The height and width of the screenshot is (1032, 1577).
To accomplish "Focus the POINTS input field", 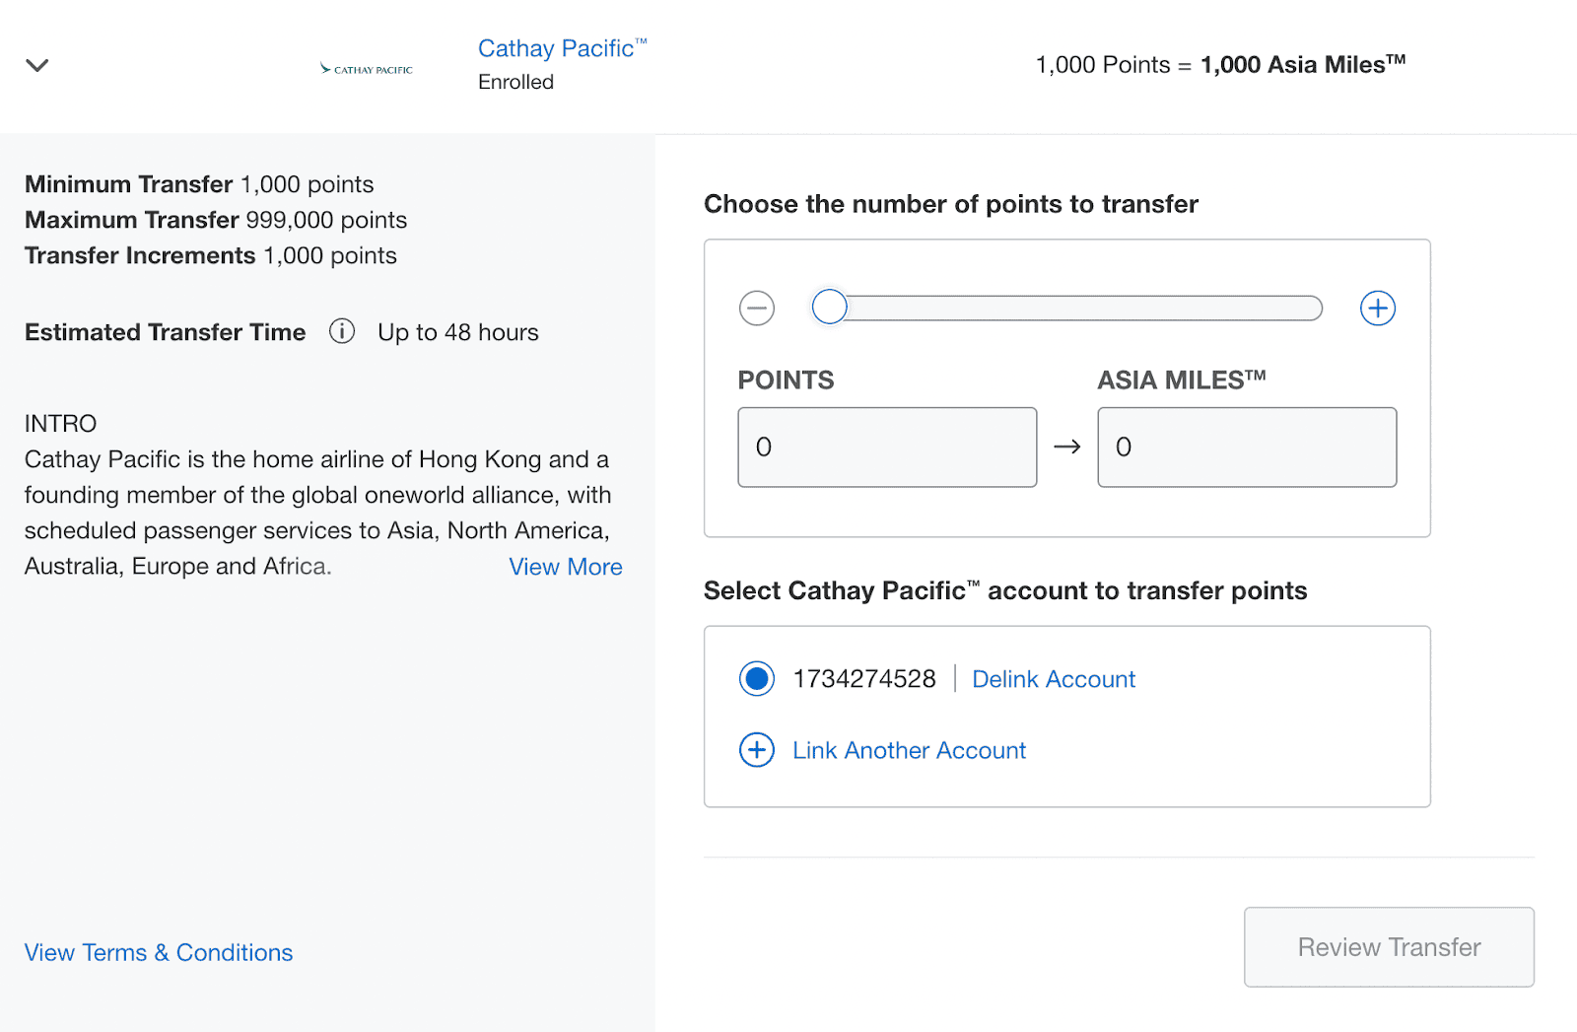I will (x=887, y=447).
